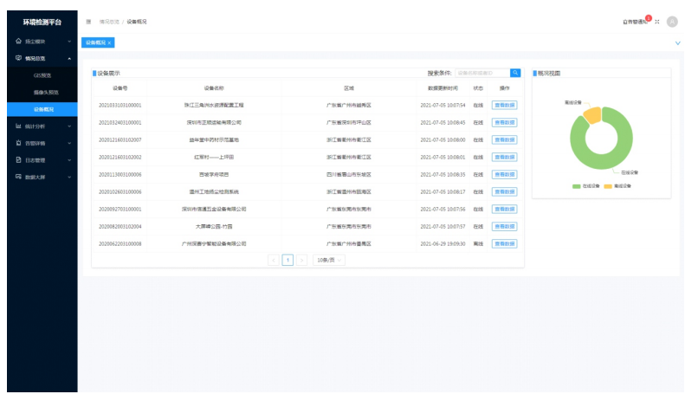Click 查看数据 for device 2021033103100001
The height and width of the screenshot is (407, 698).
[x=504, y=105]
